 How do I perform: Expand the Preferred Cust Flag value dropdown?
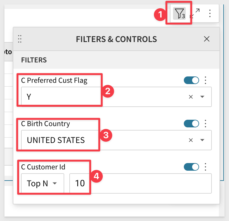[202, 97]
